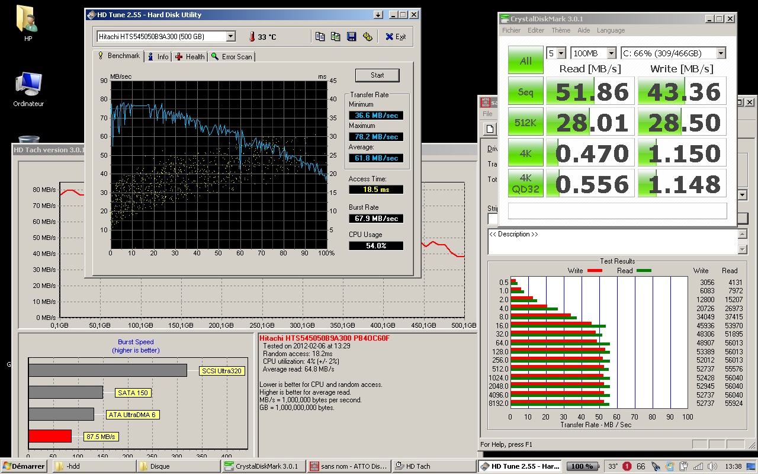Screen dimensions: 758x474
Task: Click the Démarrer start button
Action: [24, 466]
